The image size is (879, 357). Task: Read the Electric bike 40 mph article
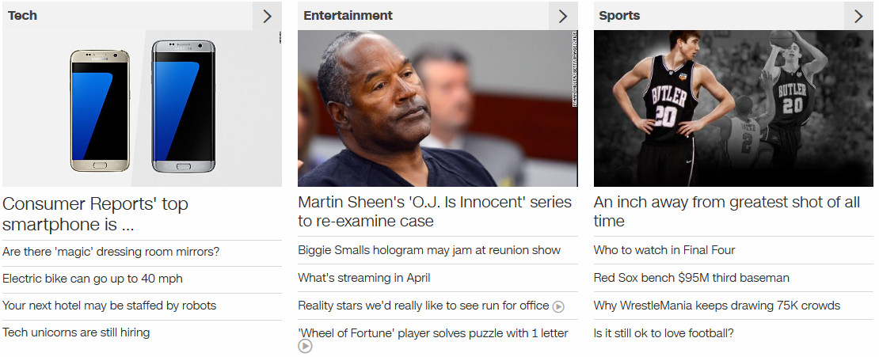click(x=93, y=279)
